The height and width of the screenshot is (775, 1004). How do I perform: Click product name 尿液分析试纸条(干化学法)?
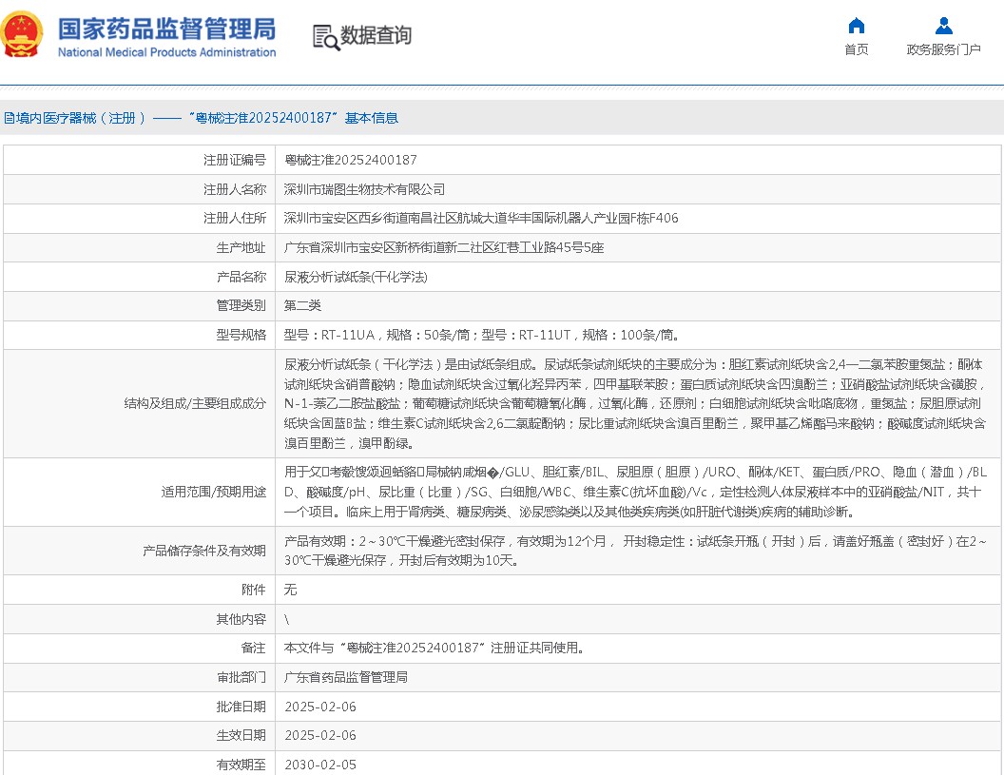356,277
